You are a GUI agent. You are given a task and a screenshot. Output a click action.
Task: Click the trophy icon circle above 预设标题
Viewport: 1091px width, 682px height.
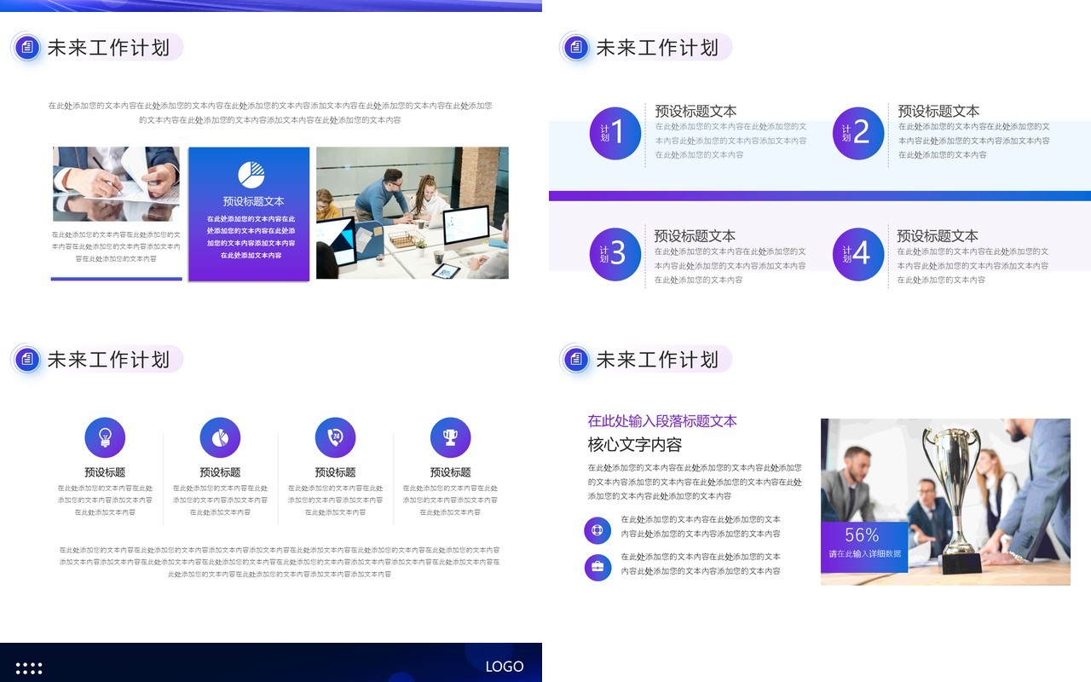click(450, 437)
